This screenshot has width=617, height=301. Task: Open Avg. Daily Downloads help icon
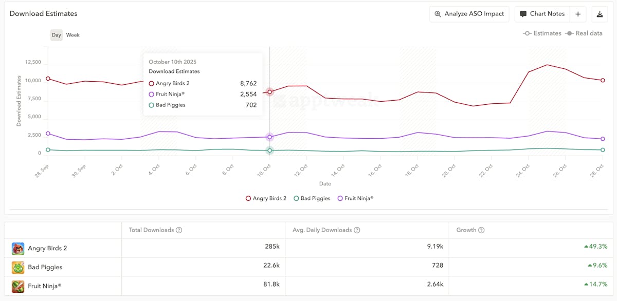pos(357,230)
